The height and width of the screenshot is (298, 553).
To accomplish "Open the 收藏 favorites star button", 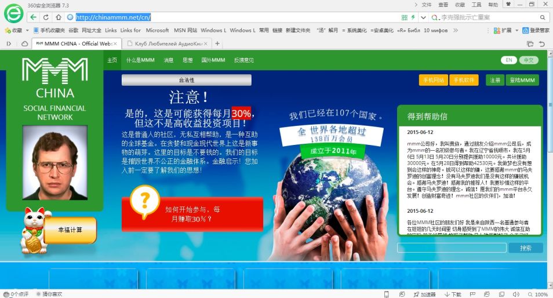I will coord(13,30).
